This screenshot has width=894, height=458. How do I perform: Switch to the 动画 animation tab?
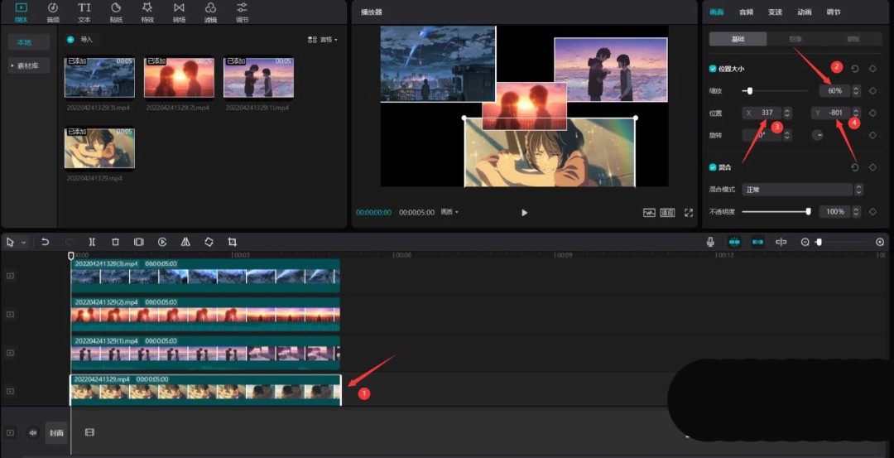pos(804,12)
